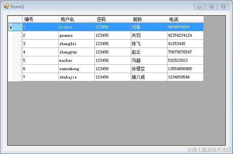Sort by the 编号 column header
The width and height of the screenshot is (233, 154).
pyautogui.click(x=40, y=19)
